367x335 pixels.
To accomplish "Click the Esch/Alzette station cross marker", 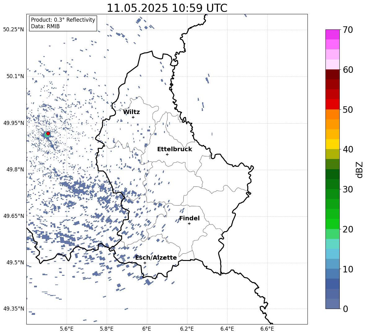I will click(145, 263).
